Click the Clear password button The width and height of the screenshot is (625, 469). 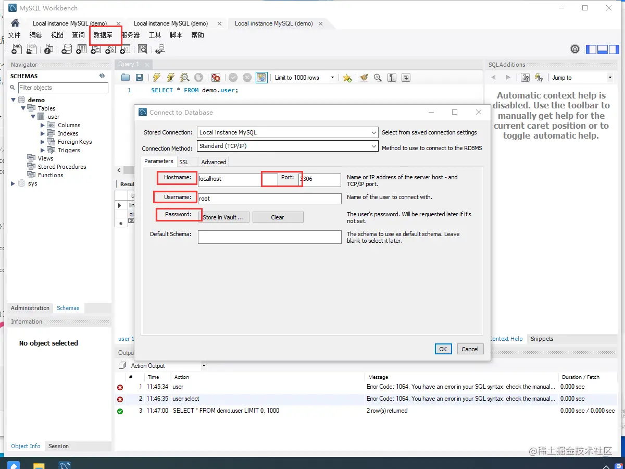click(x=278, y=217)
